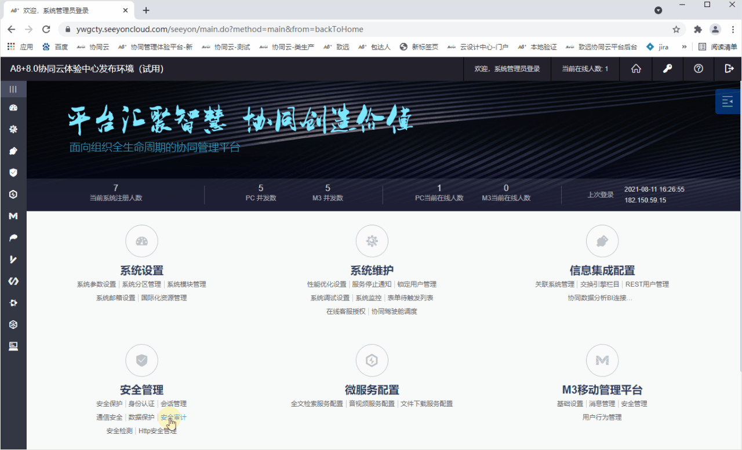Reload the page in the browser
Screen dimensions: 742x450
[x=46, y=29]
